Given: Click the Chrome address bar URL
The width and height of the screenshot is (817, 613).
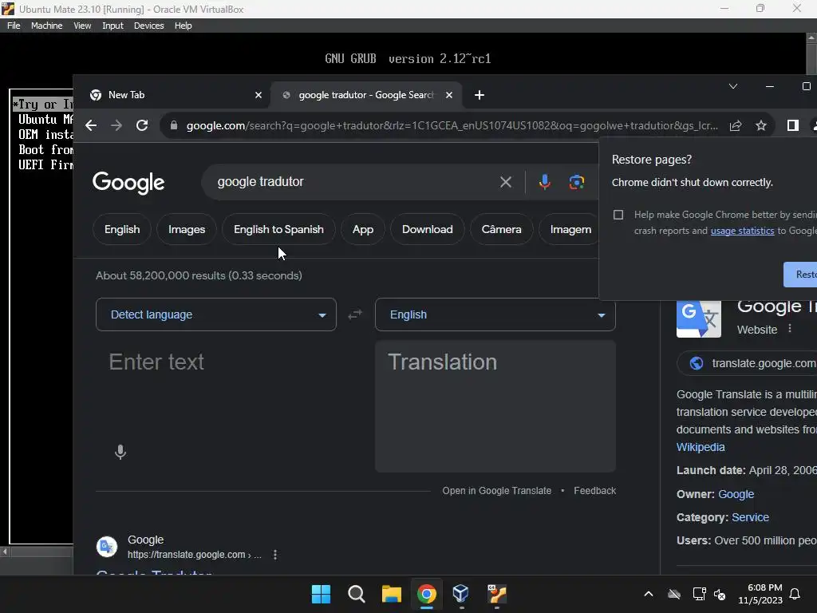Looking at the screenshot, I should click(452, 125).
